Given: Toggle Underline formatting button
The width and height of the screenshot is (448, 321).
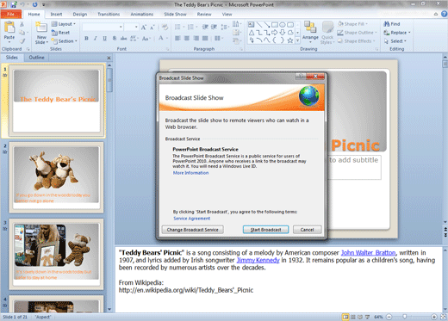Looking at the screenshot, I should point(104,39).
